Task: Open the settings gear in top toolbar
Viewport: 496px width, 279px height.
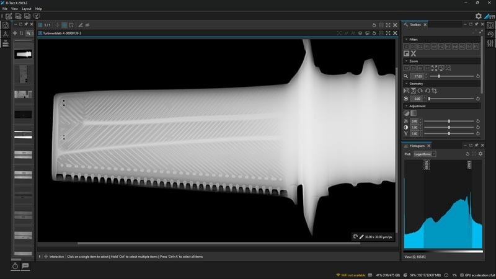Action: 478,16
